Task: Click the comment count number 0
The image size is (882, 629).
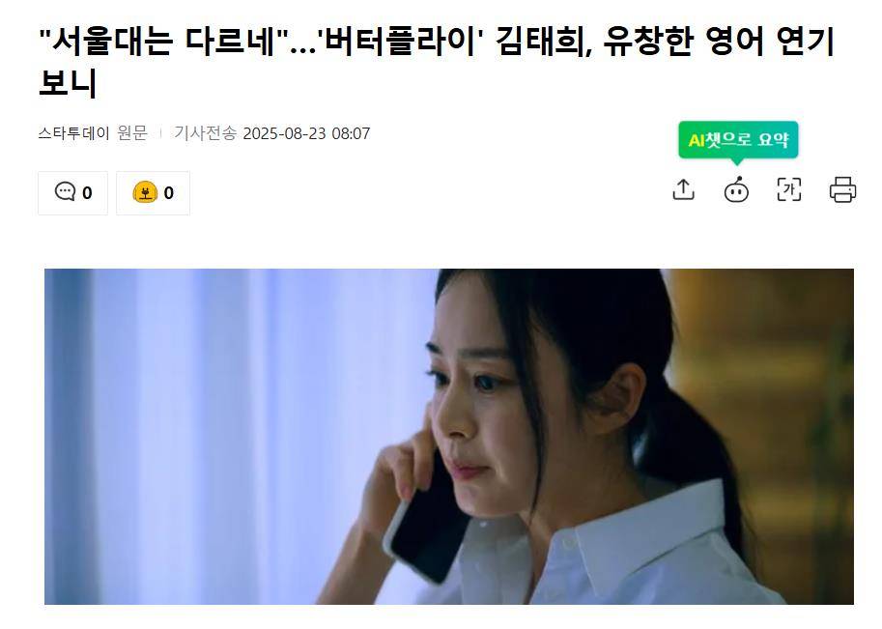Action: (87, 193)
